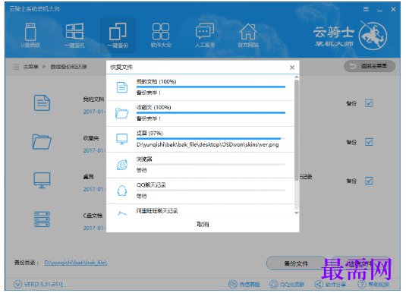
Task: Click the 主菜单 breadcrumb item
Action: pyautogui.click(x=31, y=67)
